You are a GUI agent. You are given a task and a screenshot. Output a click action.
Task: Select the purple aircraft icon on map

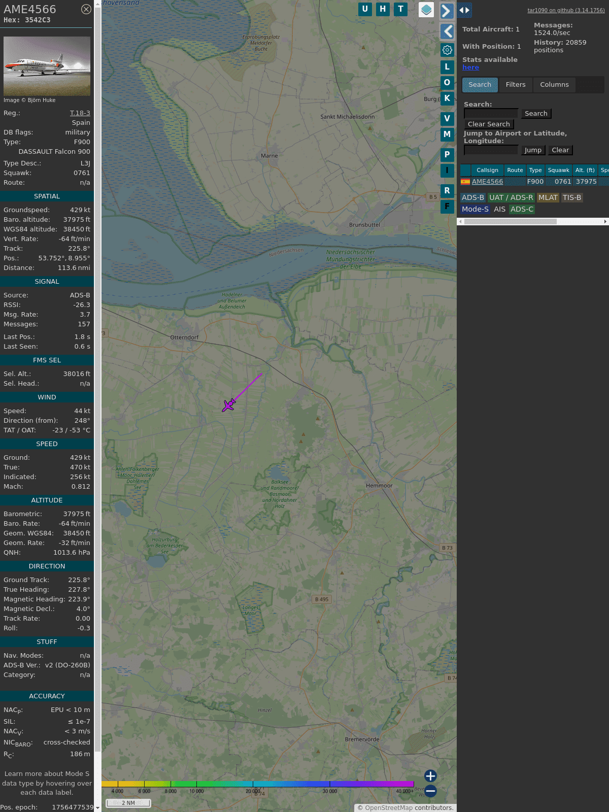[229, 405]
